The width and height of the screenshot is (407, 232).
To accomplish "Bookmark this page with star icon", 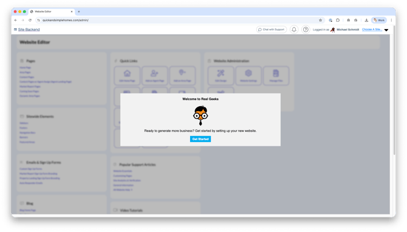I will (320, 20).
